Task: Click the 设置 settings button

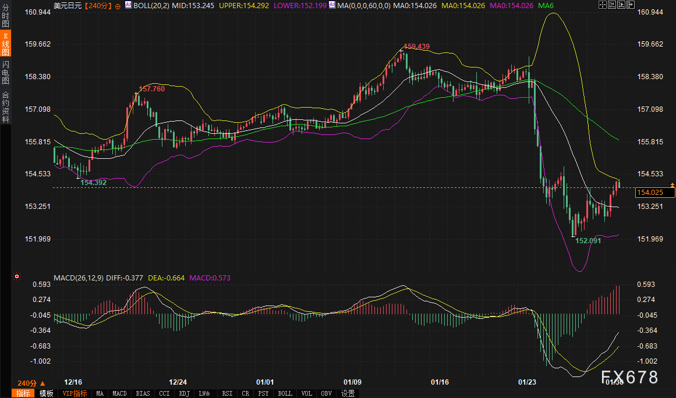Action: pos(348,393)
